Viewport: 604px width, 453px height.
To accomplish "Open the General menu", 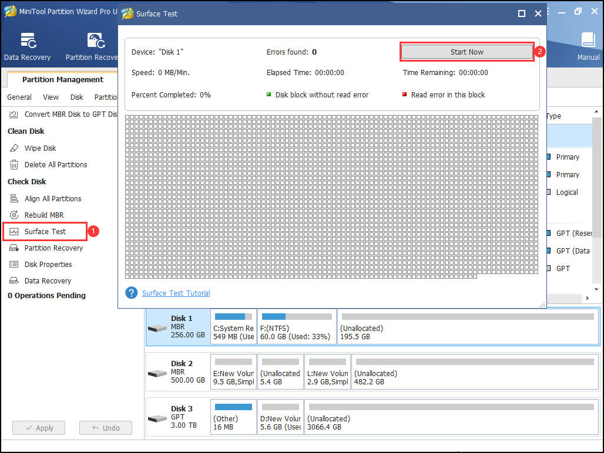I will point(19,97).
